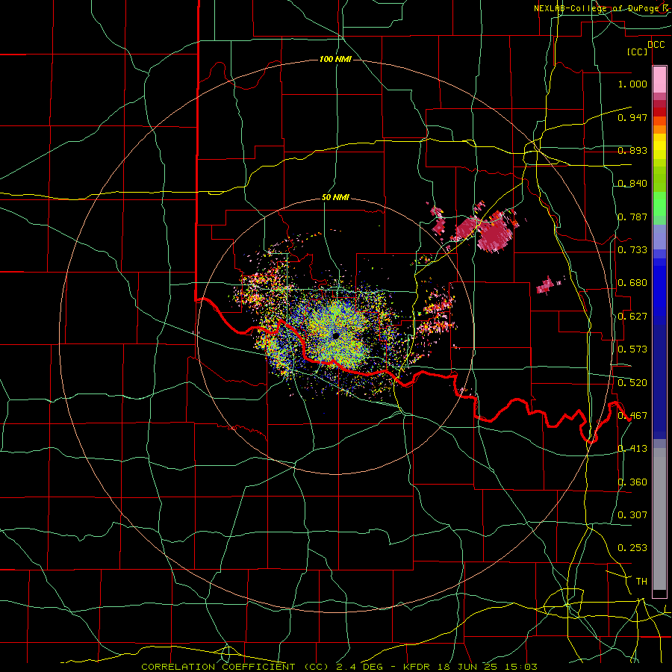Pick the light pink swatch atop the color bar
672x672 pixels.
click(x=659, y=79)
